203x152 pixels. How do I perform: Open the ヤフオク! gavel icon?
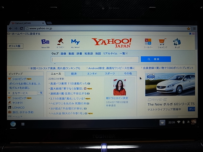pyautogui.click(x=60, y=43)
